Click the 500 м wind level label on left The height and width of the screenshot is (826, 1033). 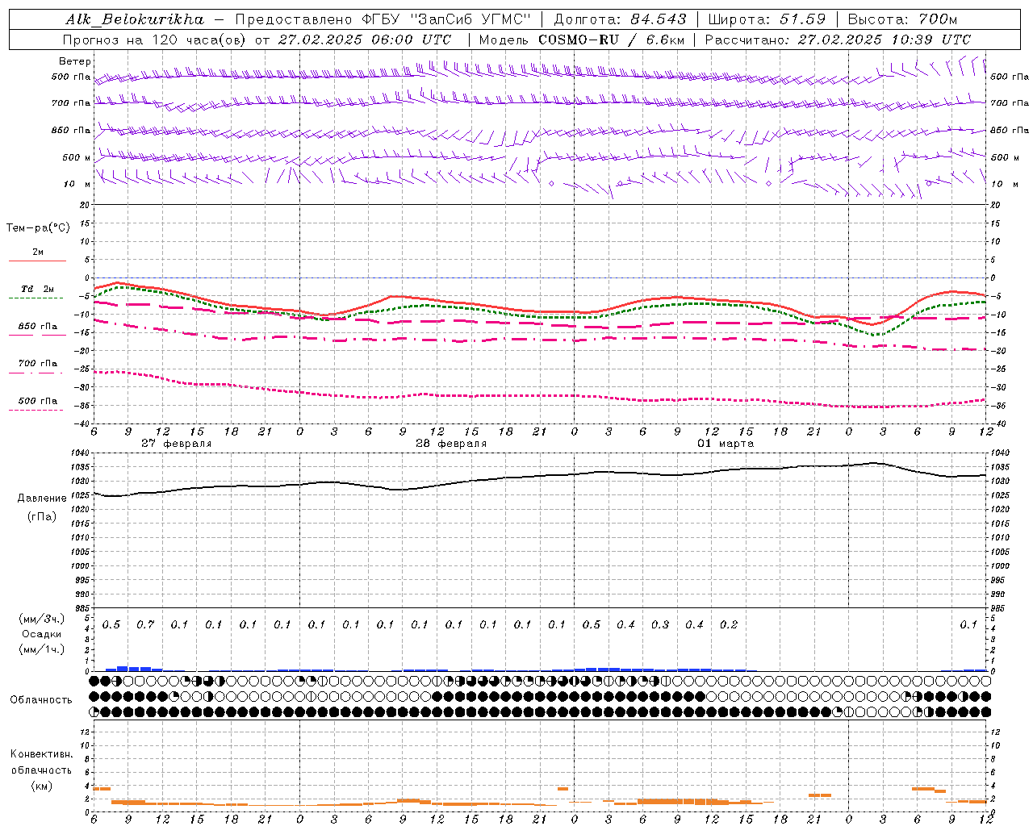[77, 157]
